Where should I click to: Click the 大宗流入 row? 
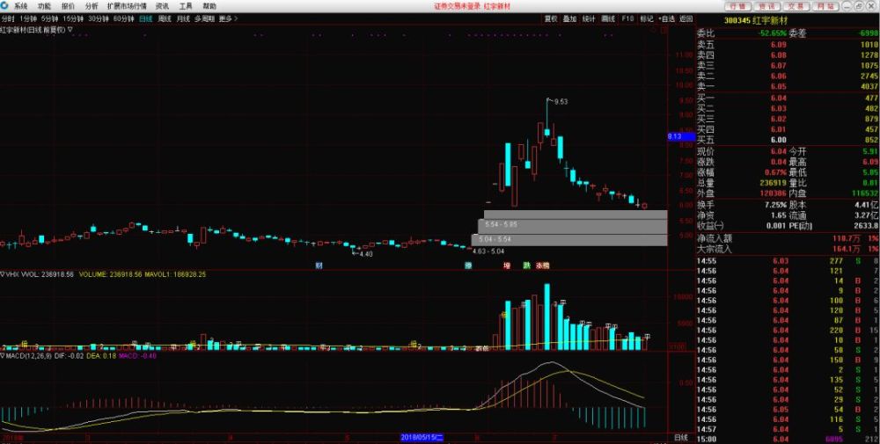pos(788,250)
